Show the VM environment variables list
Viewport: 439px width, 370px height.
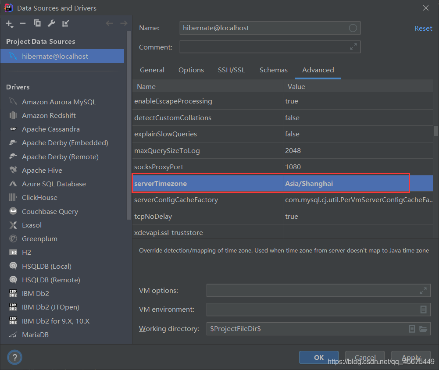pyautogui.click(x=423, y=309)
